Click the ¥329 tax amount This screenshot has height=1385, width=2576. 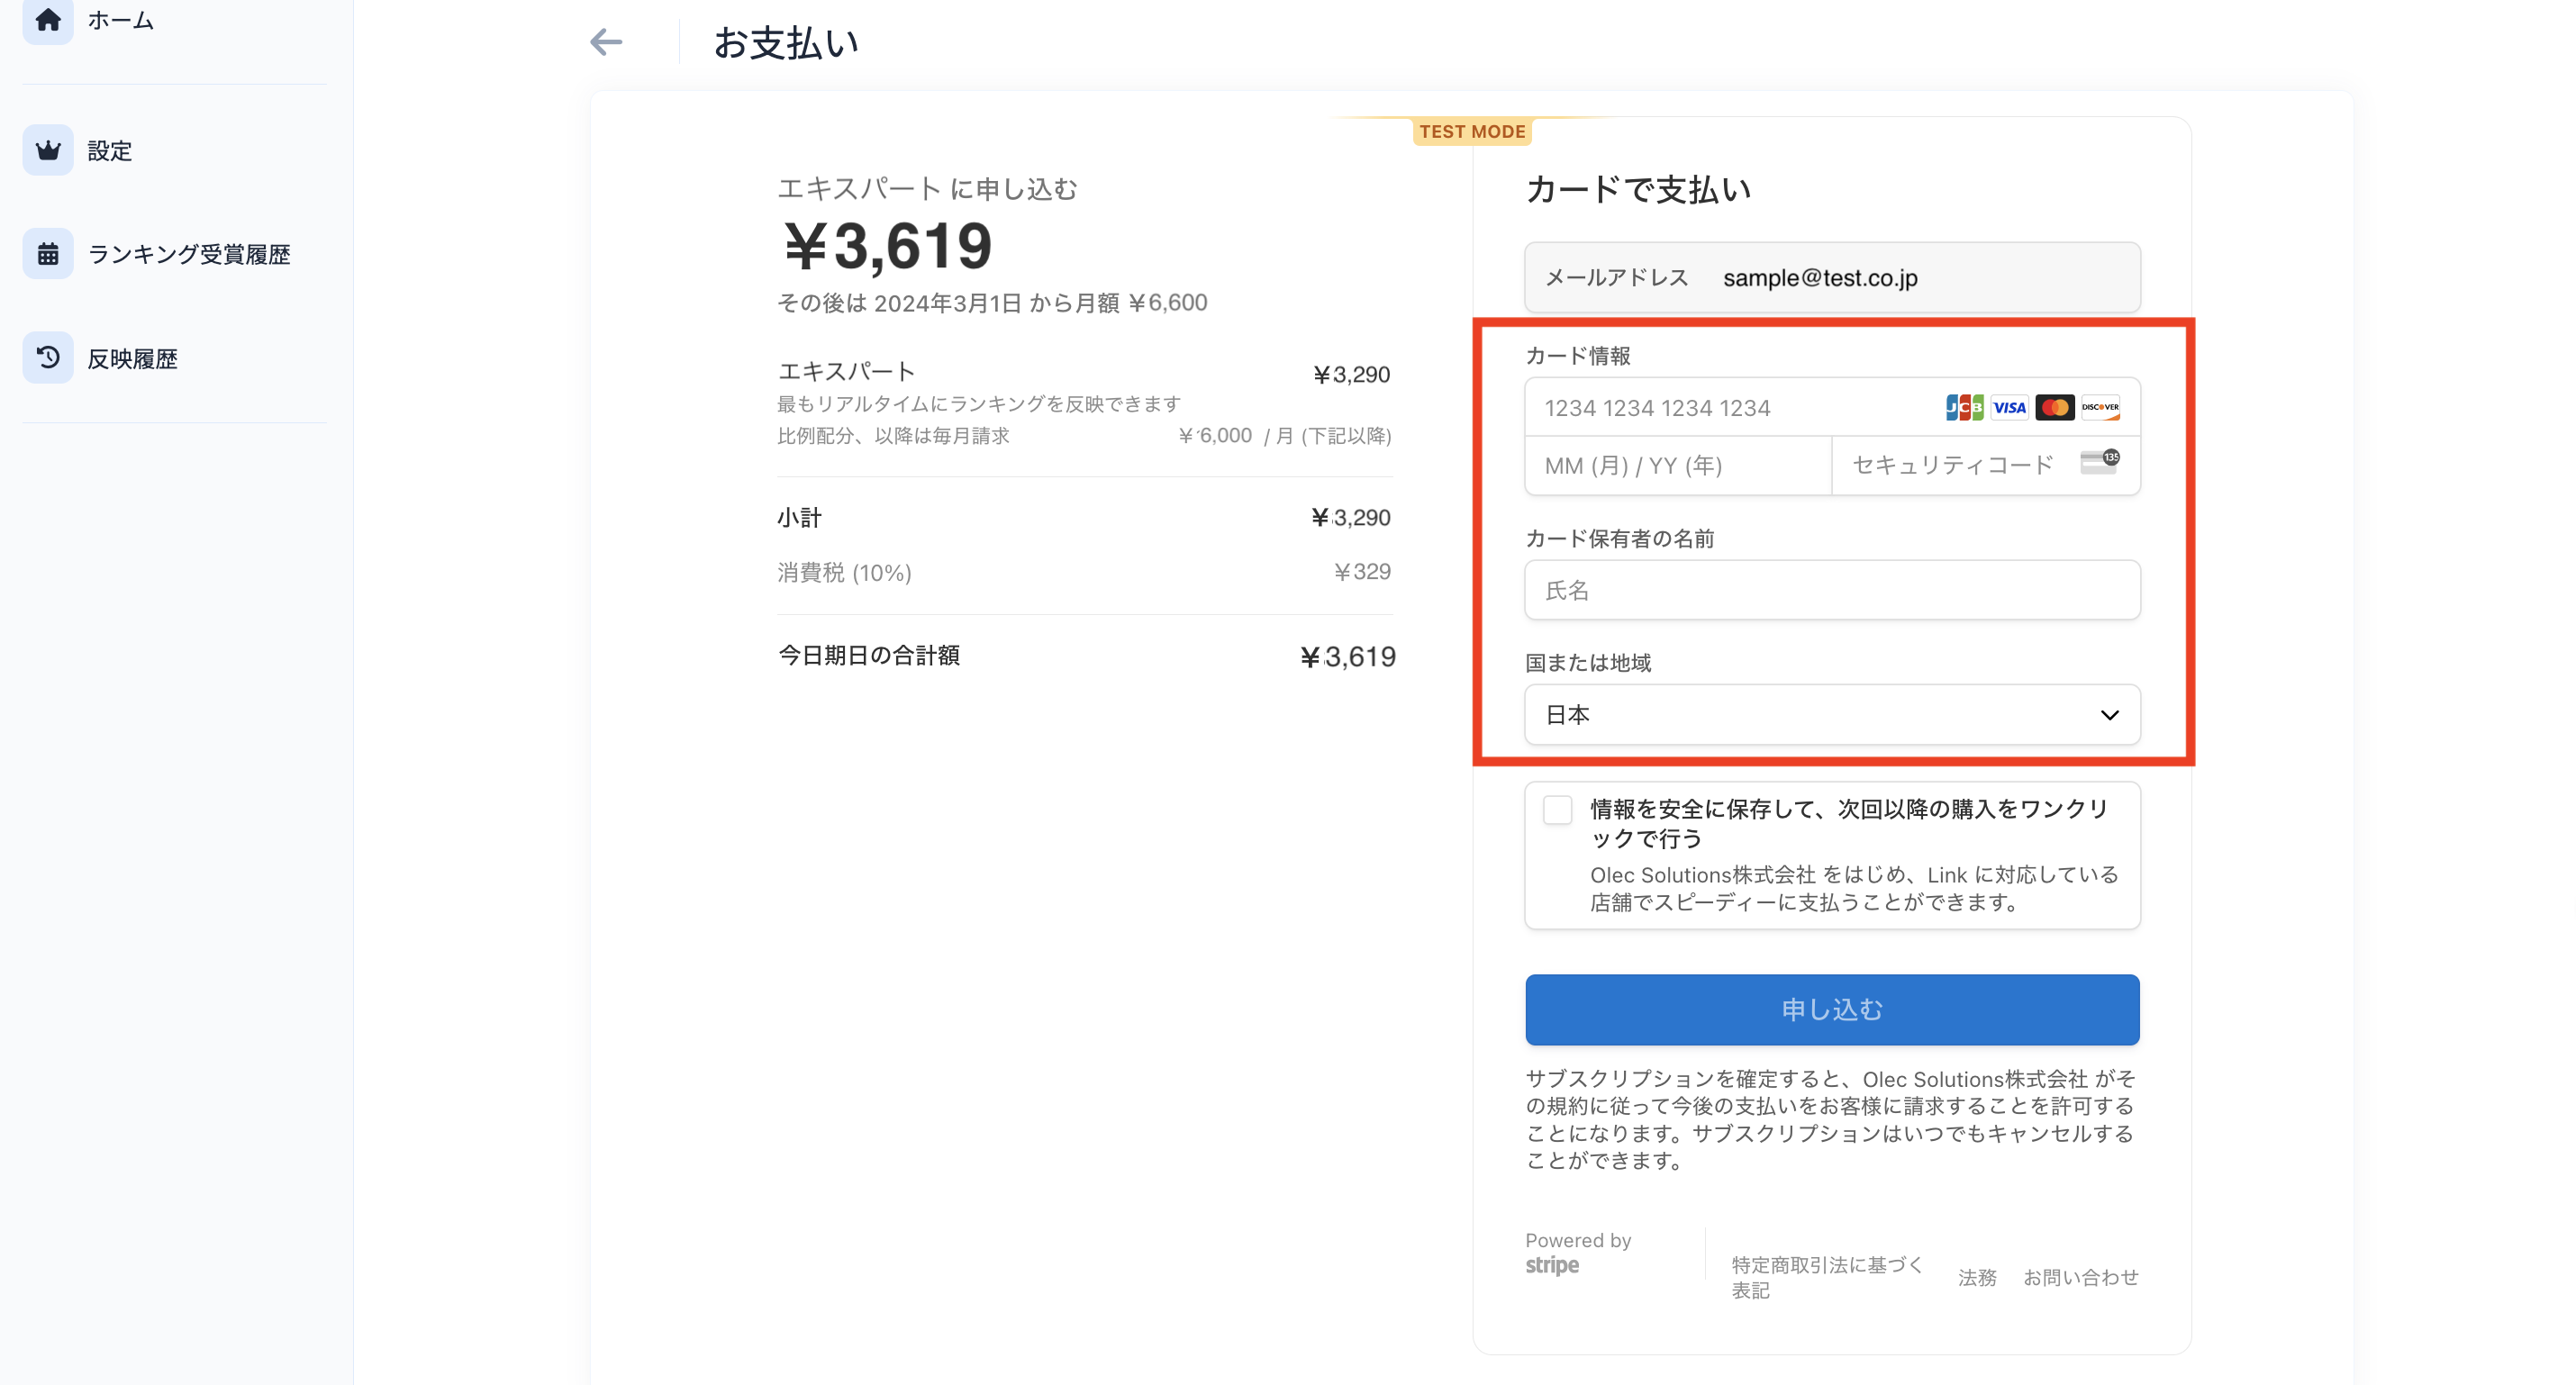1362,572
